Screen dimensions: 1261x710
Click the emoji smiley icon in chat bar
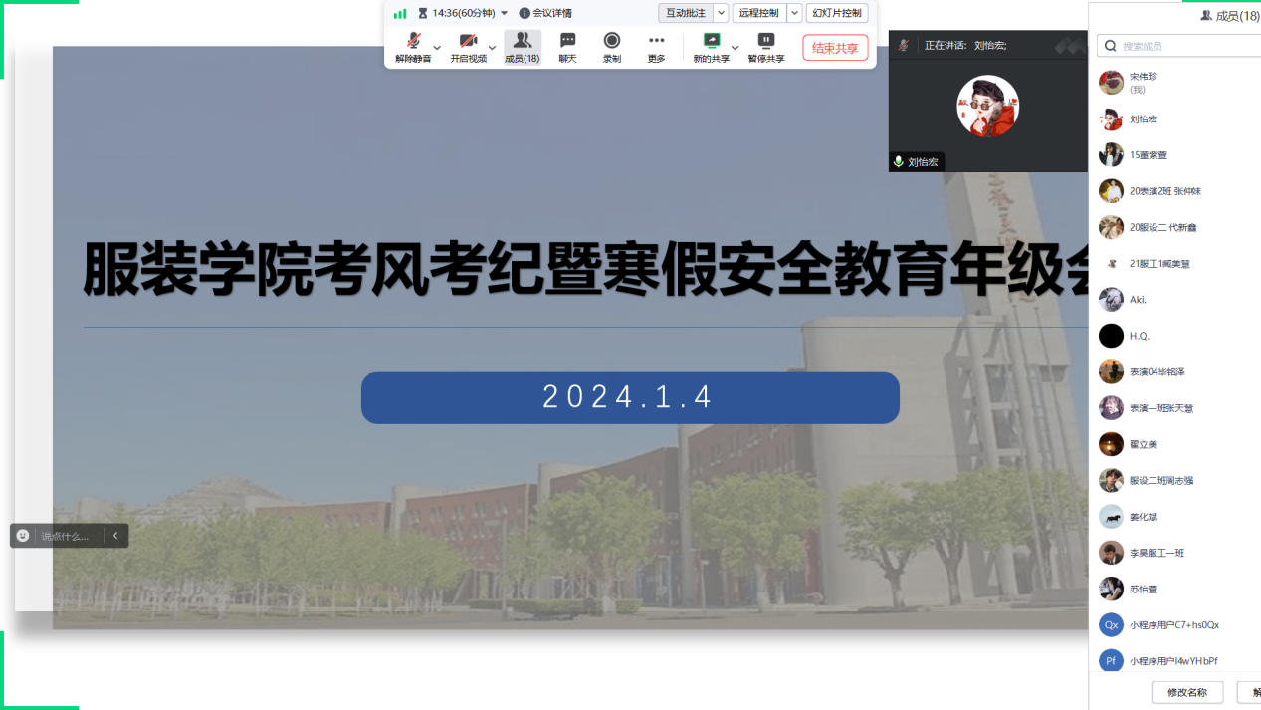point(23,536)
